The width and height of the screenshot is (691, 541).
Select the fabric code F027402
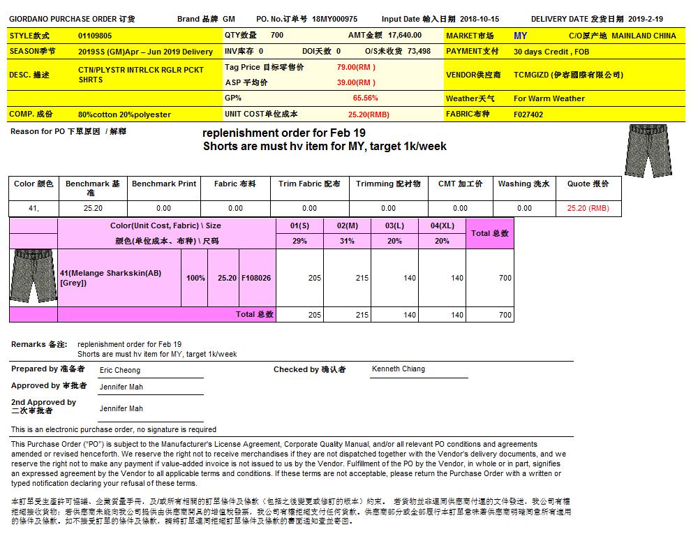click(528, 114)
